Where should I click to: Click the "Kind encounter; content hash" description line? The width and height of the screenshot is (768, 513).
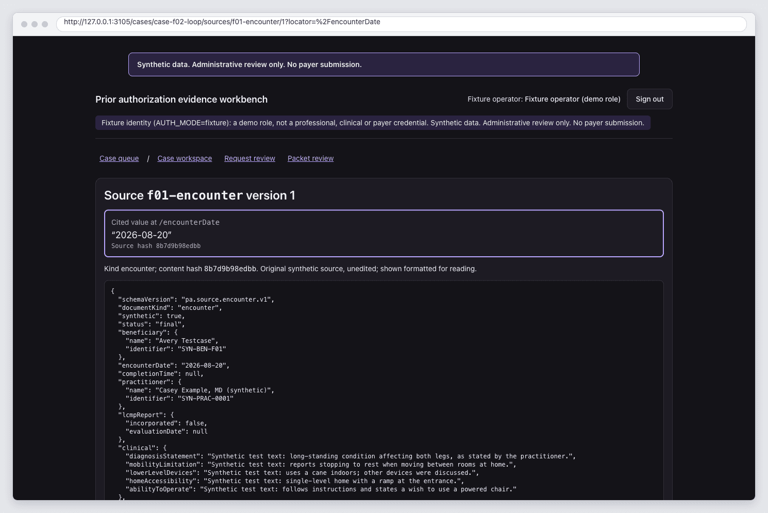[290, 269]
